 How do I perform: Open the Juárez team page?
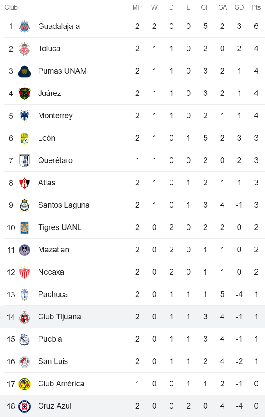click(49, 93)
